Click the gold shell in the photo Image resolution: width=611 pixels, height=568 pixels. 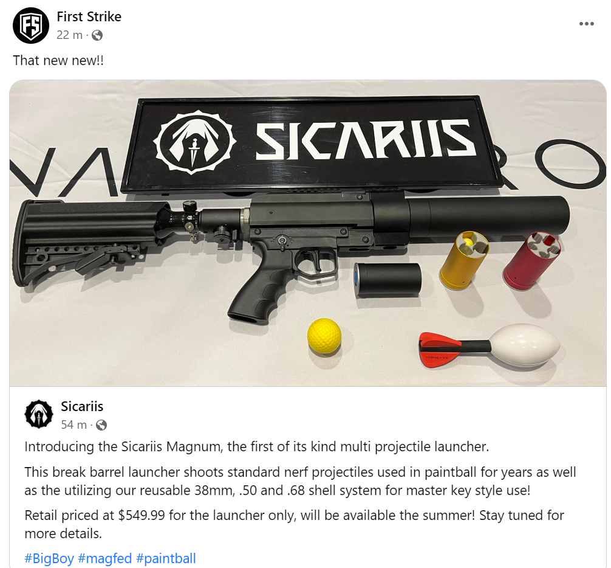tap(463, 261)
